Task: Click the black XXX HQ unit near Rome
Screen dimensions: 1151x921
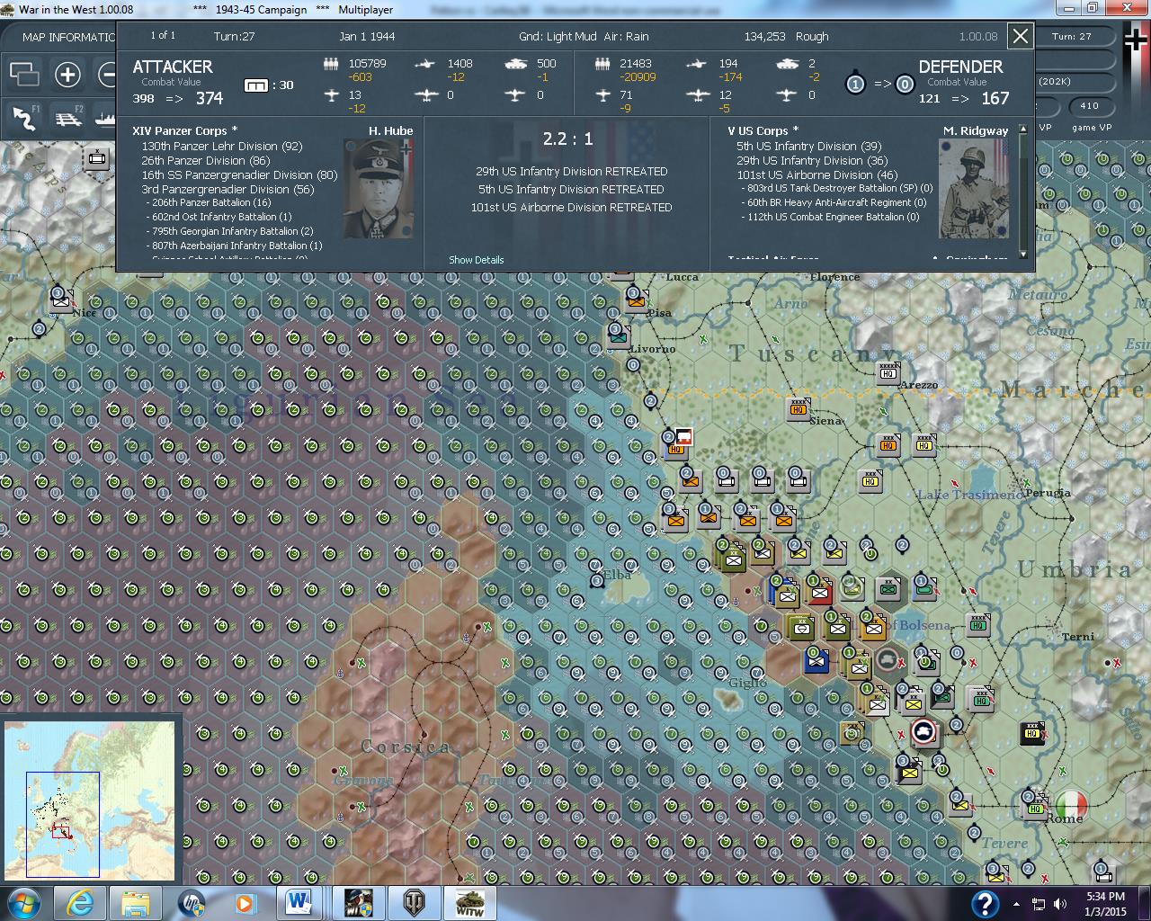Action: pos(1032,732)
